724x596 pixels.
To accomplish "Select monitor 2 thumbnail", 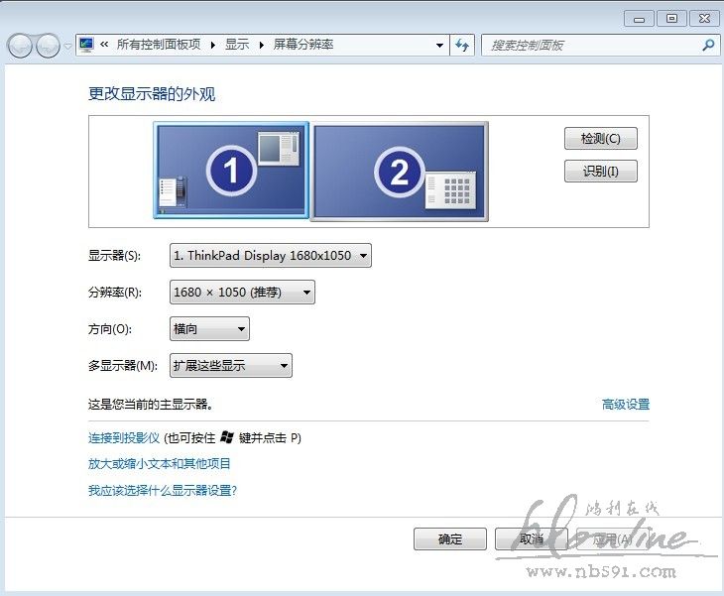I will click(400, 172).
